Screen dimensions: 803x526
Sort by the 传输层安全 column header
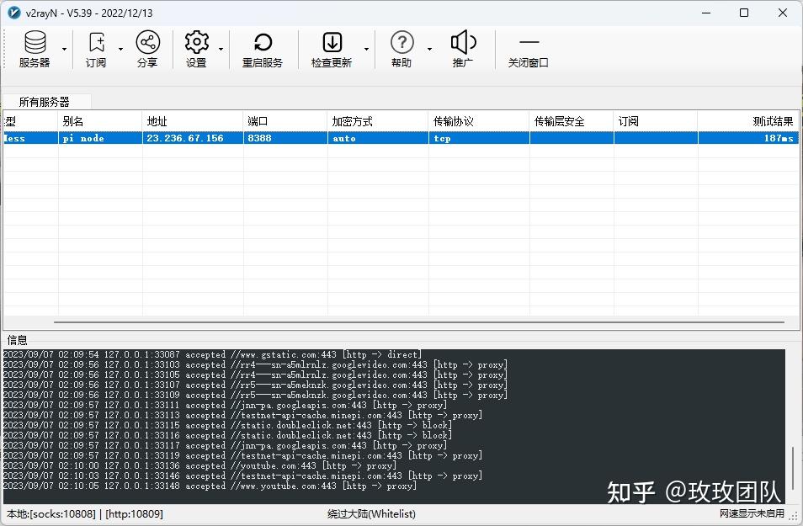572,121
